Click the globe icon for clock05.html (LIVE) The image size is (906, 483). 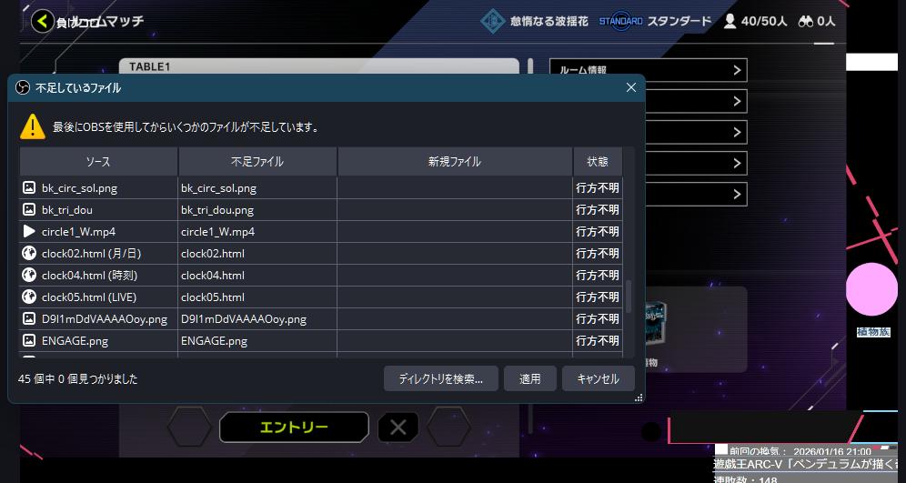[x=29, y=297]
